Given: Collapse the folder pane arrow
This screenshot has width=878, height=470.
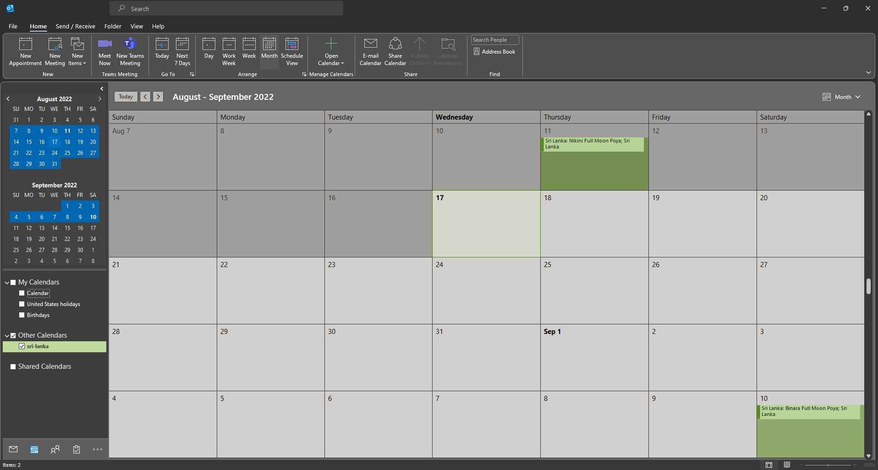Looking at the screenshot, I should (102, 89).
